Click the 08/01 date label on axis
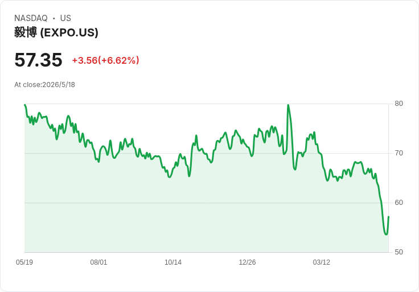This screenshot has height=292, width=419. pyautogui.click(x=98, y=262)
